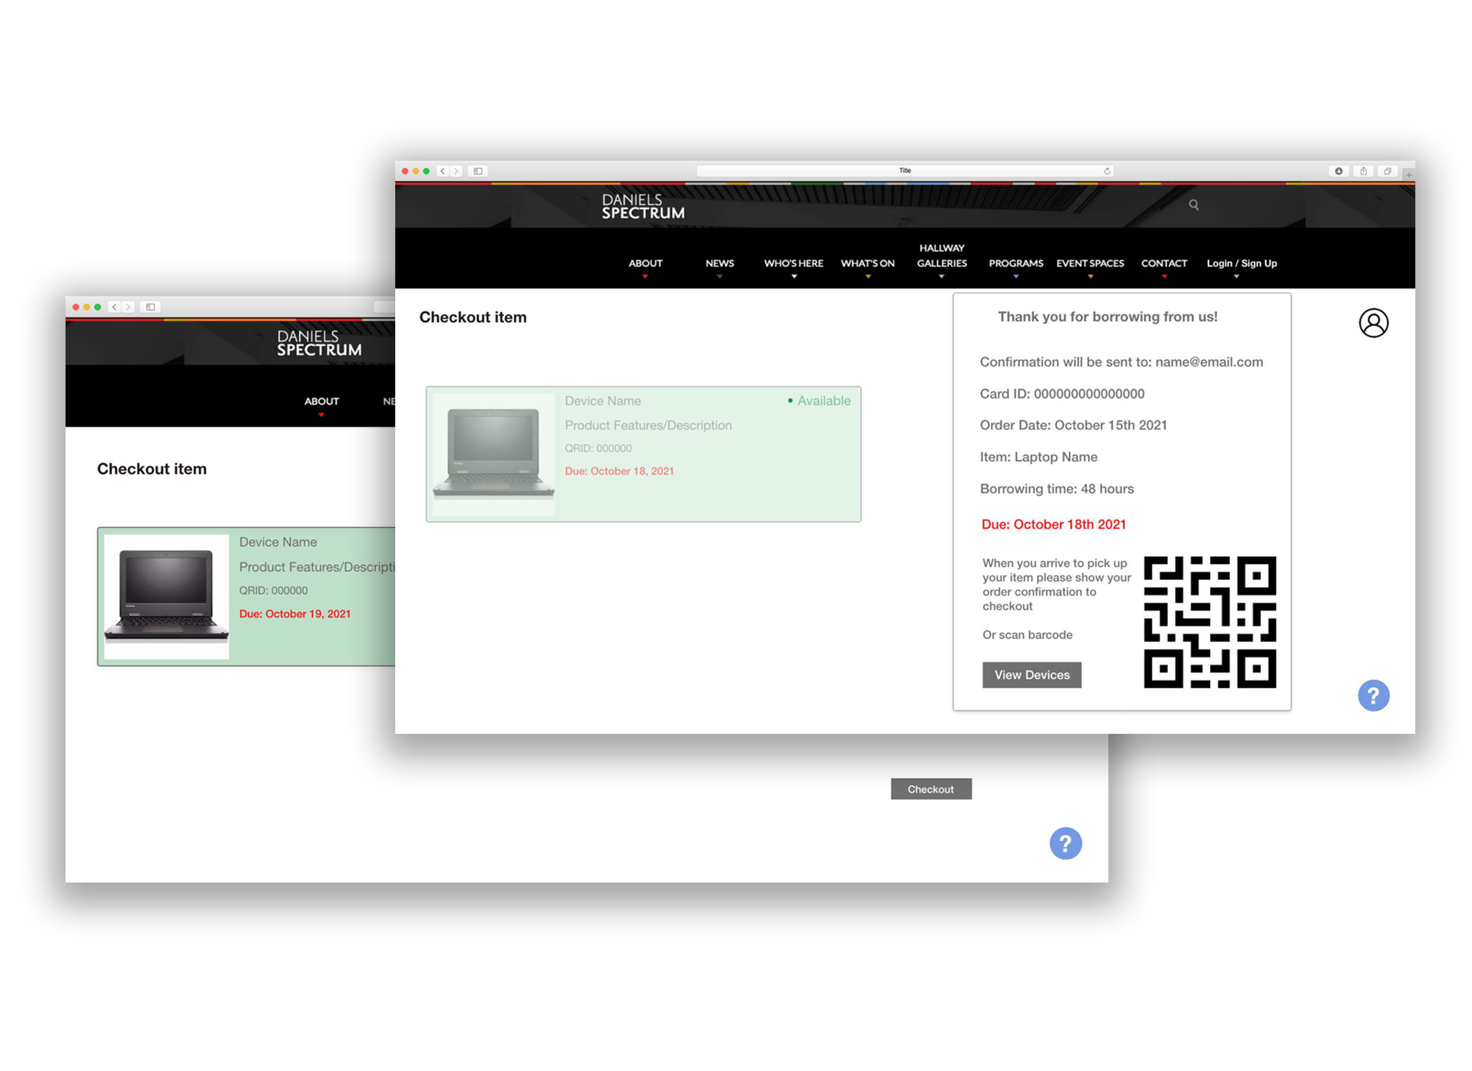The width and height of the screenshot is (1472, 1071).
Task: Open the Contact menu item
Action: [1164, 264]
